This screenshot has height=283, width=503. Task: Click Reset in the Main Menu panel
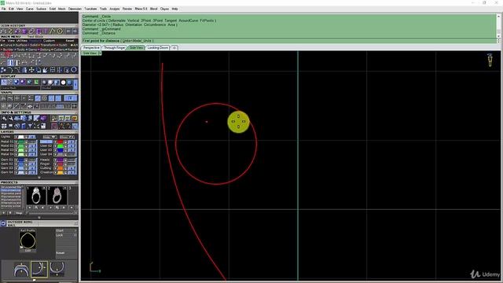click(x=70, y=41)
